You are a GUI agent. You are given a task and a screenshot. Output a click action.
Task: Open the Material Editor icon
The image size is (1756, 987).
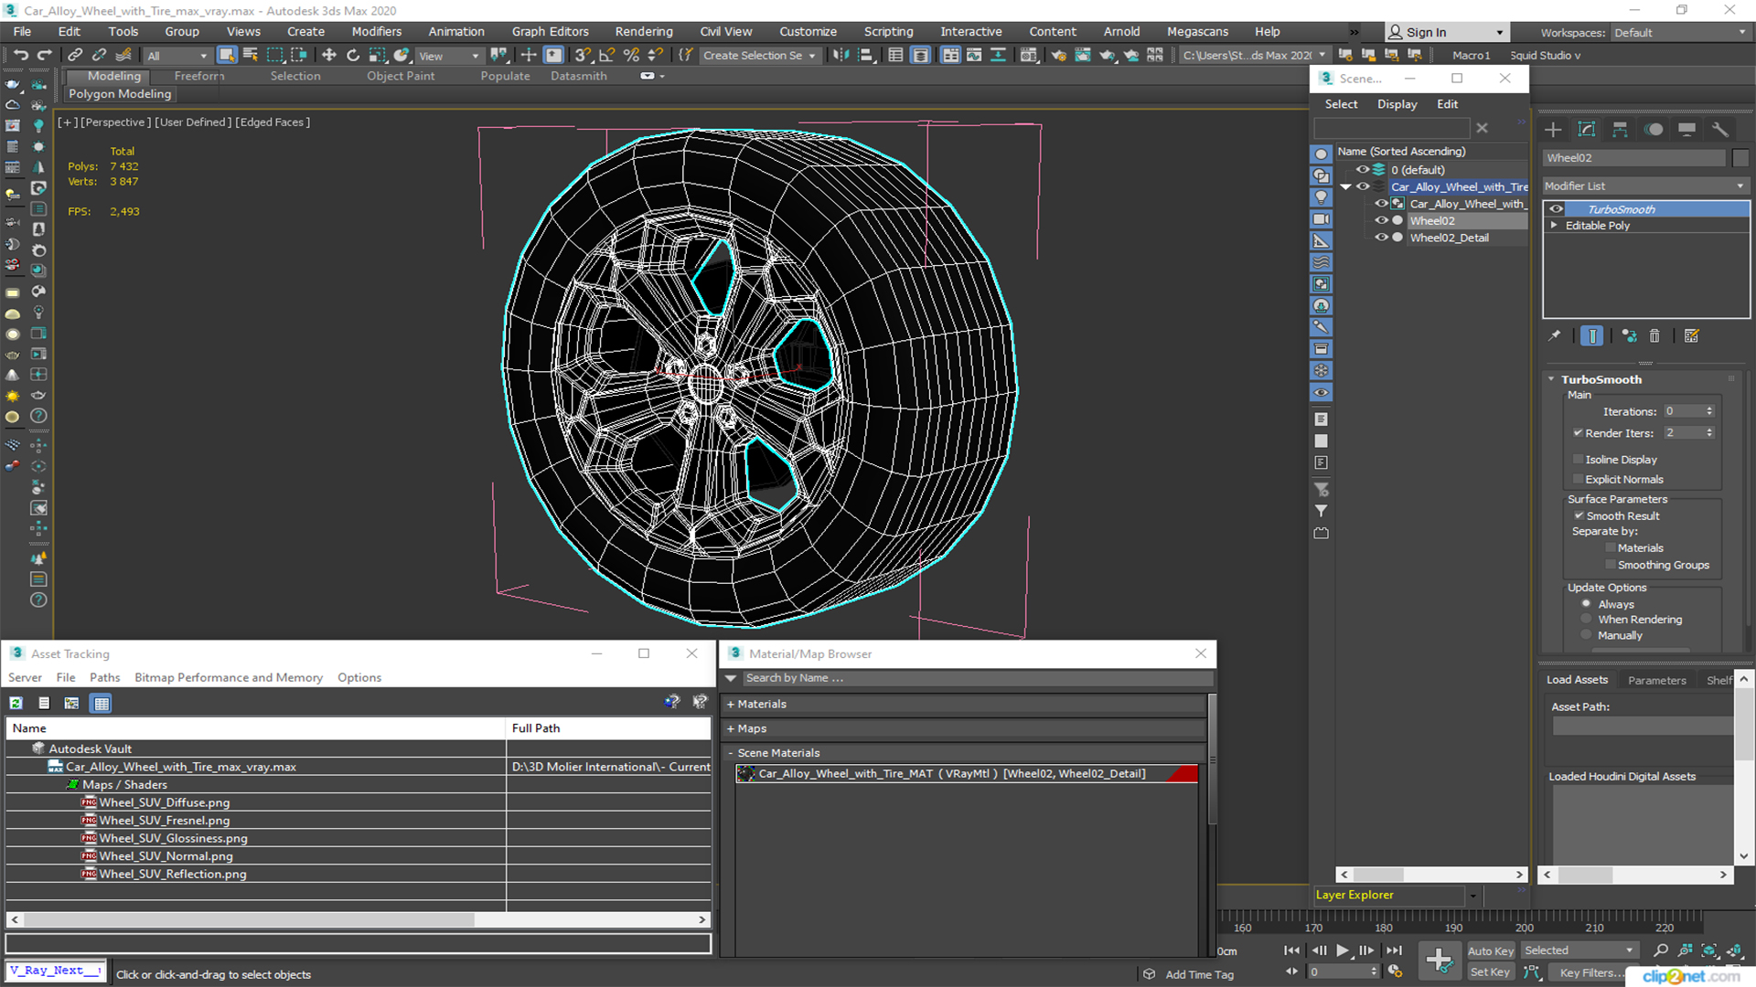click(1028, 55)
